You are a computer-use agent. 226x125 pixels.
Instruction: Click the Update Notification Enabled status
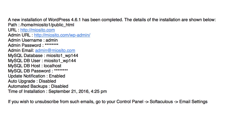[x=57, y=76]
